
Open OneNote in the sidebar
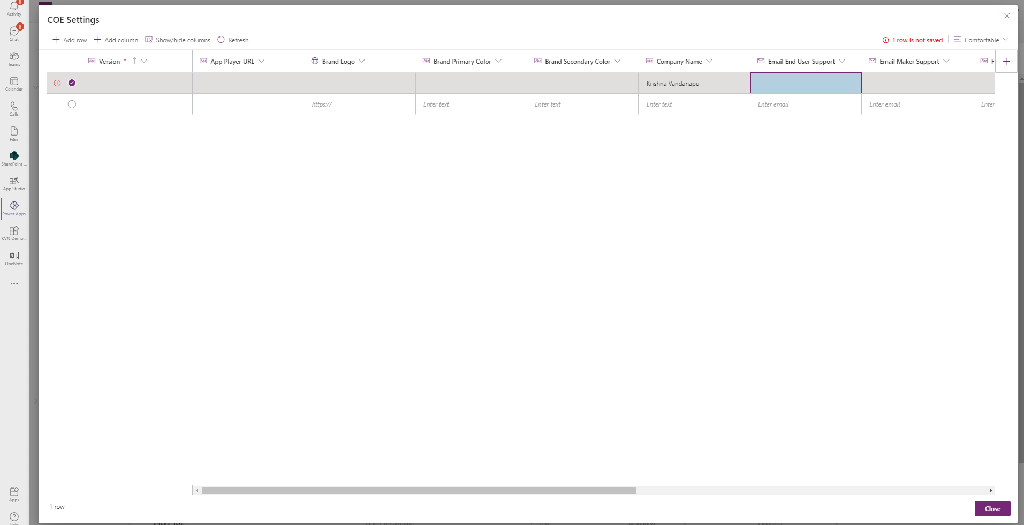point(13,257)
